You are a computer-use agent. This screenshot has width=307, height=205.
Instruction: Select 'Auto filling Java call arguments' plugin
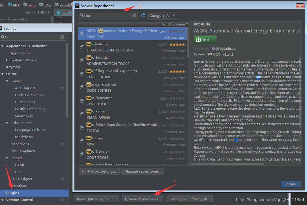(x=132, y=74)
